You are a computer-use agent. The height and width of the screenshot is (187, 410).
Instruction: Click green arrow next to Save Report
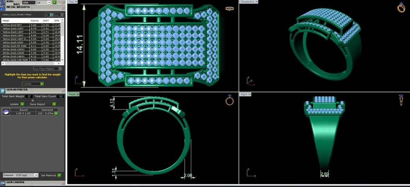point(54,104)
